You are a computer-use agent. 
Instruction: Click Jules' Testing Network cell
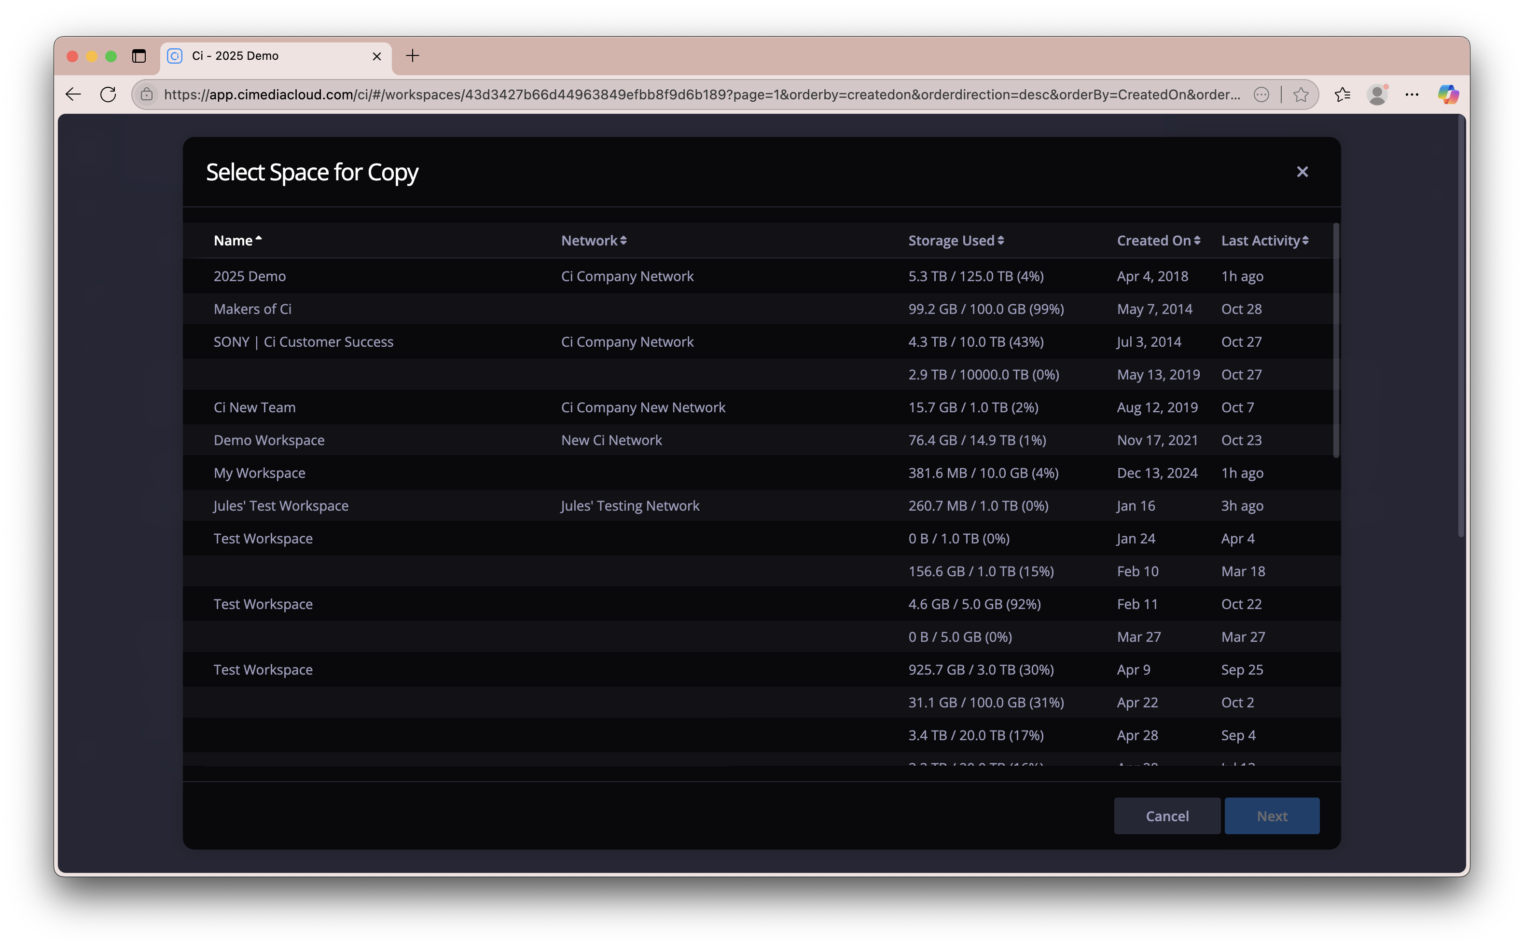tap(629, 506)
